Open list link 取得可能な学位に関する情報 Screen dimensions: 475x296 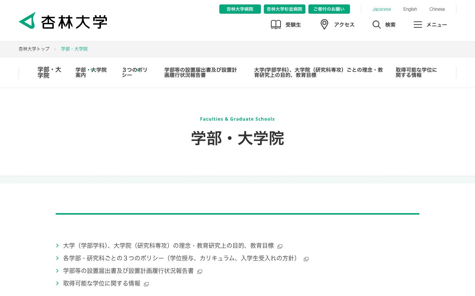point(102,283)
